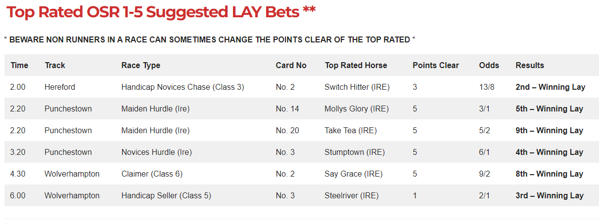
Task: Click Stumptown (IRE) in the table
Action: click(355, 152)
